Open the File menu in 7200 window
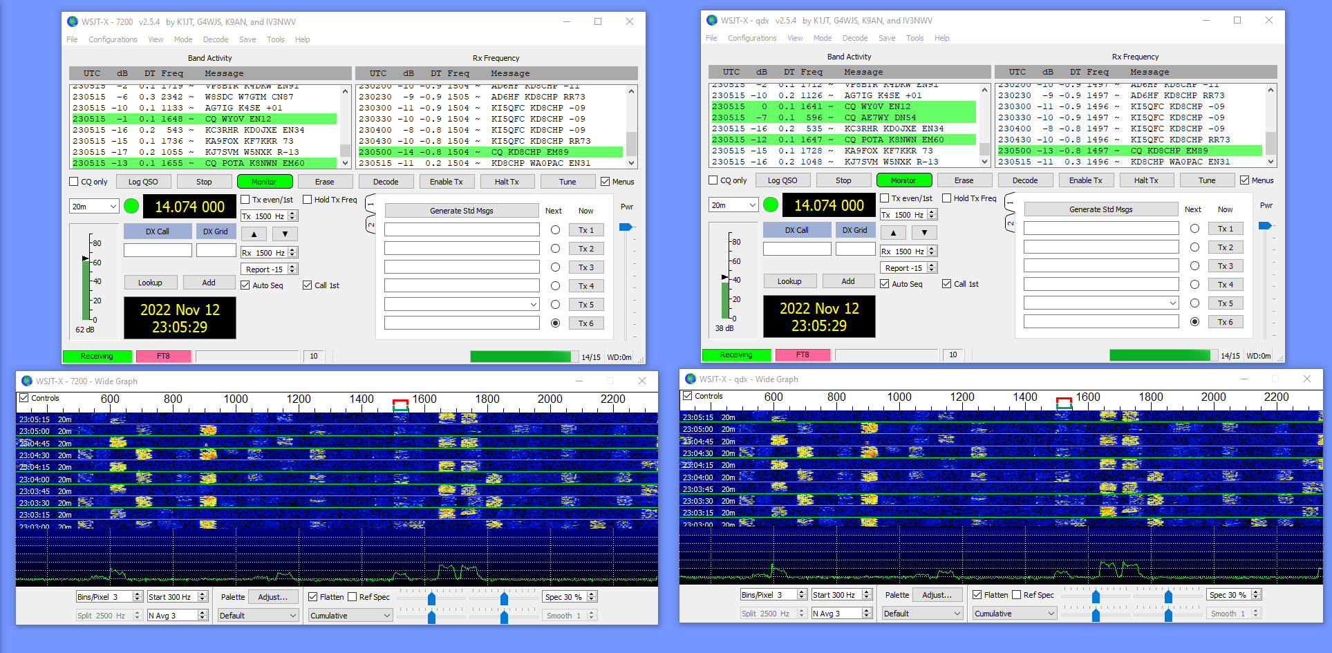This screenshot has height=653, width=1332. click(x=72, y=39)
